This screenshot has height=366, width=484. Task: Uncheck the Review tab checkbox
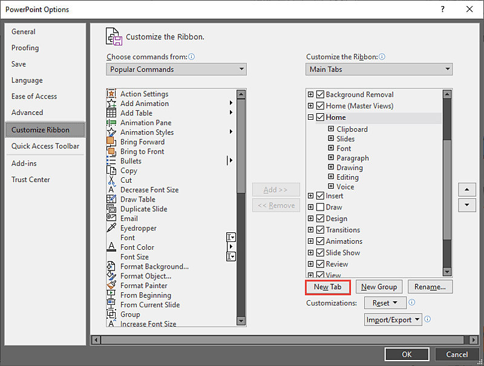(x=319, y=264)
